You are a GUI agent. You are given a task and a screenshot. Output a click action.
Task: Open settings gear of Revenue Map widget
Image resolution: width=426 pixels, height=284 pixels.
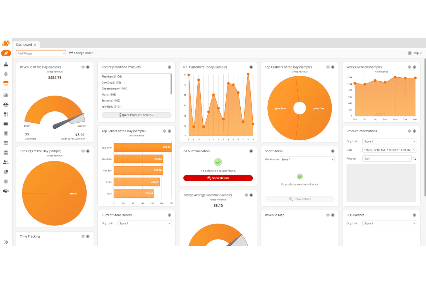coord(328,215)
